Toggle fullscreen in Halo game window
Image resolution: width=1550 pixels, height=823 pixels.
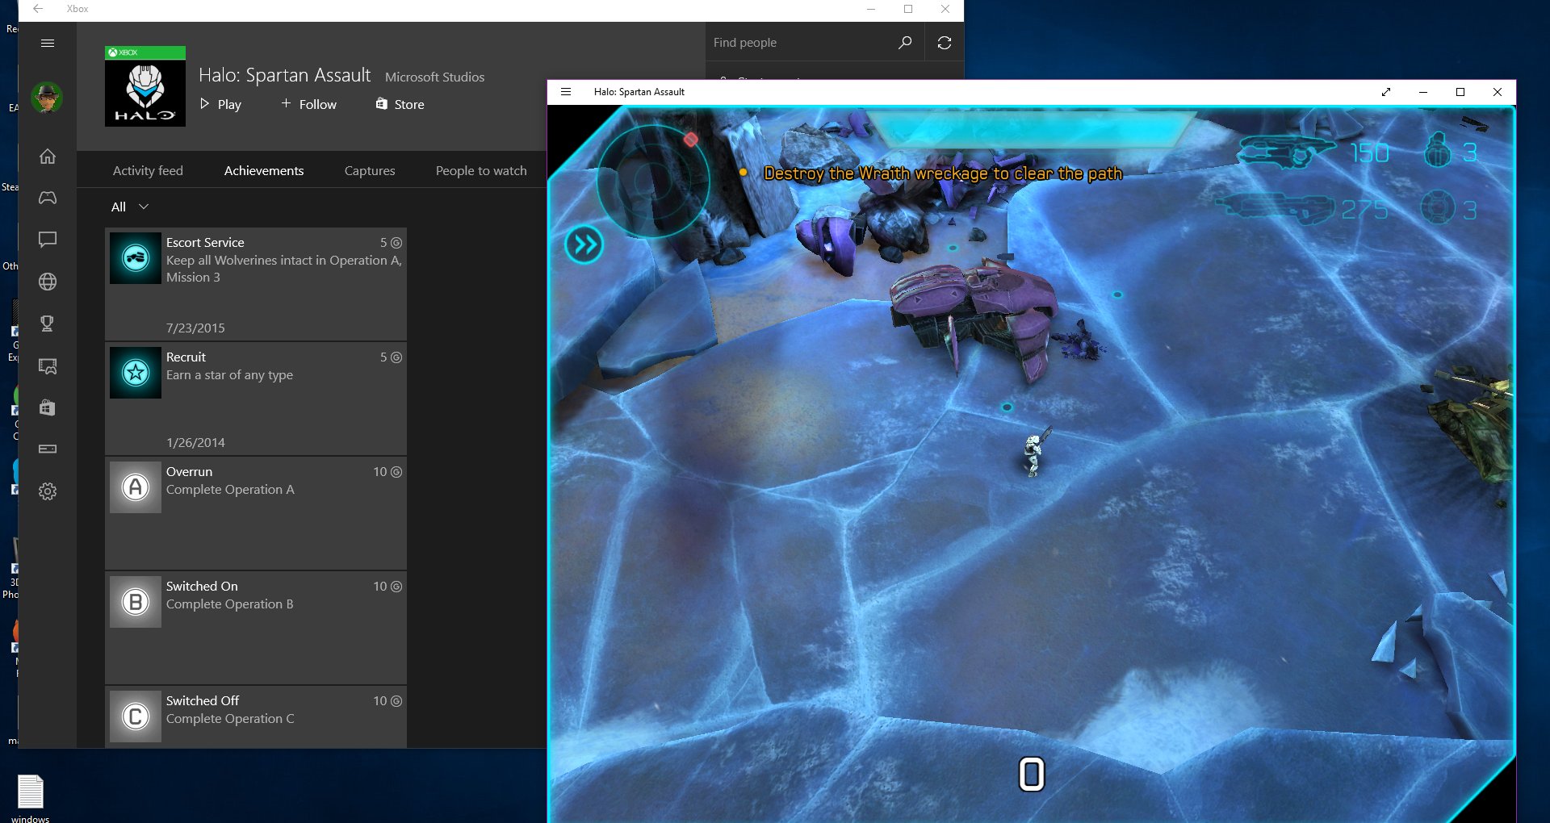point(1386,92)
